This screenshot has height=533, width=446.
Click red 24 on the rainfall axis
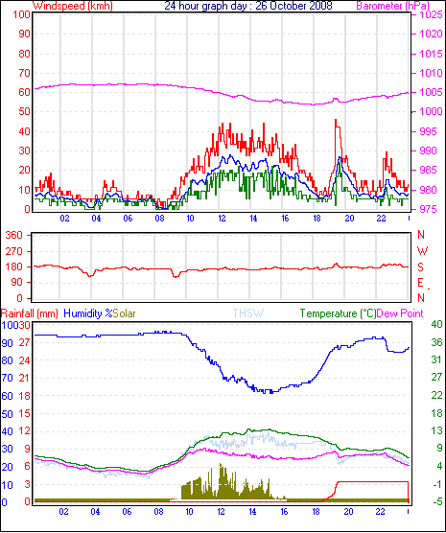coord(24,360)
